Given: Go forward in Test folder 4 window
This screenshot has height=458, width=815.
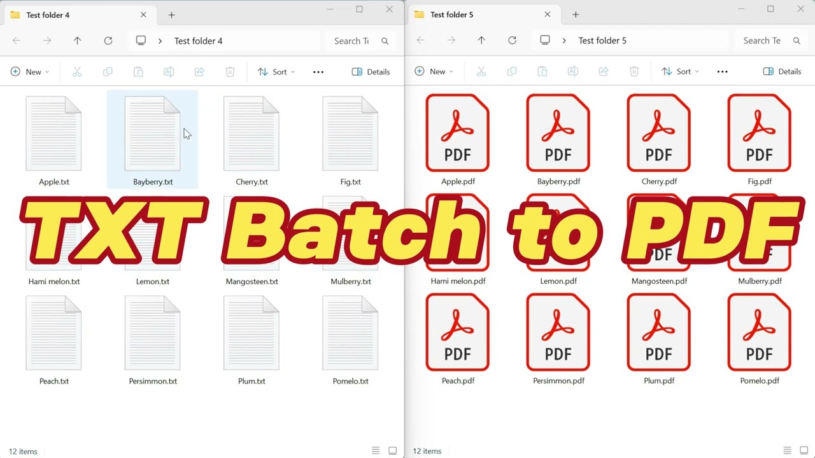Looking at the screenshot, I should click(47, 41).
